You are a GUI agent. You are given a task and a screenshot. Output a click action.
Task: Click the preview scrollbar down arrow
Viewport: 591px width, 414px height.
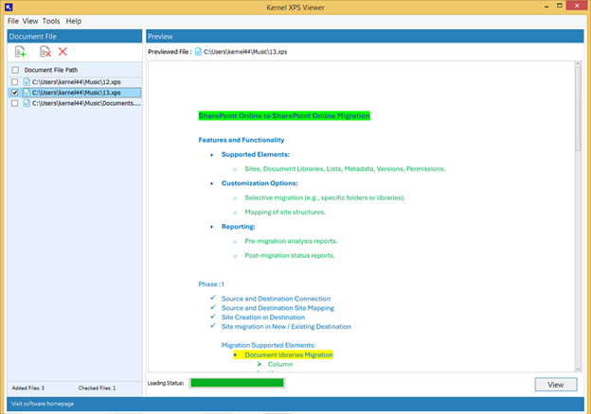point(578,370)
